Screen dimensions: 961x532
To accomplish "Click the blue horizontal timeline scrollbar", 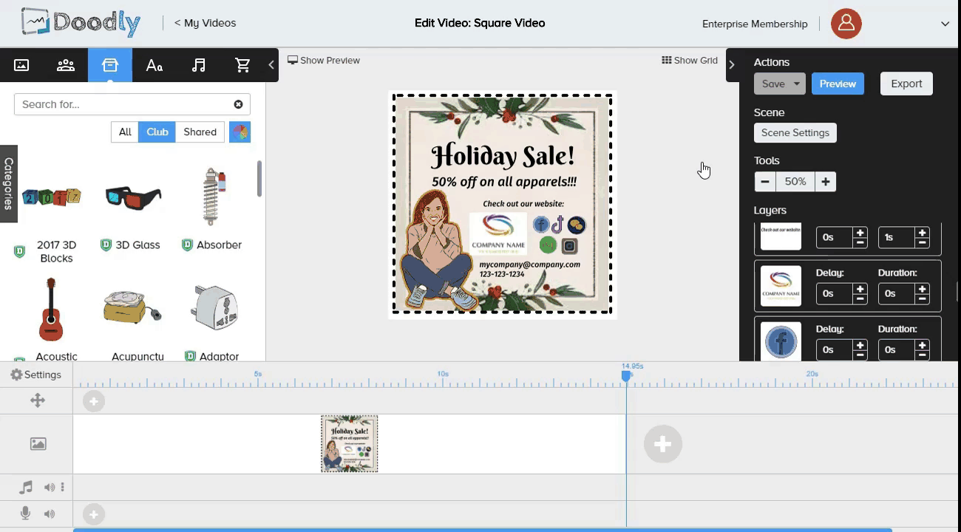I will click(483, 530).
